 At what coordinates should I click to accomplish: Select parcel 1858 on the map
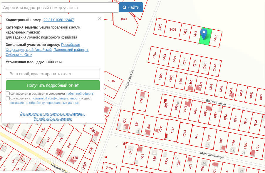(225, 117)
